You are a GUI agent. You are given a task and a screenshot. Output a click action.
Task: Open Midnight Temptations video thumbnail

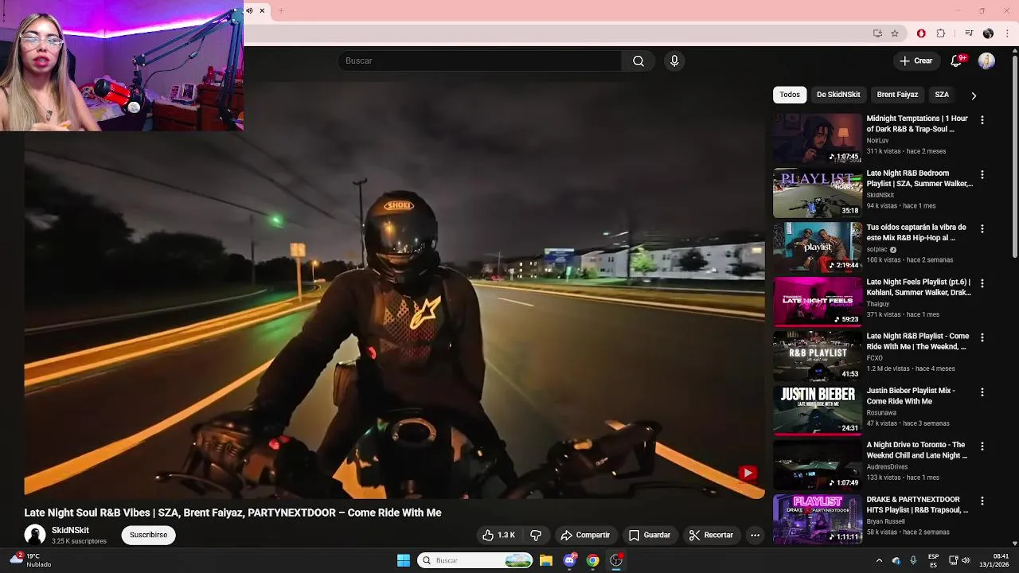818,138
